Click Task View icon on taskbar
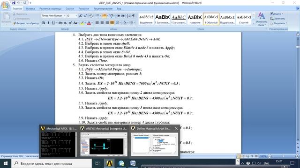 pyautogui.click(x=97, y=163)
